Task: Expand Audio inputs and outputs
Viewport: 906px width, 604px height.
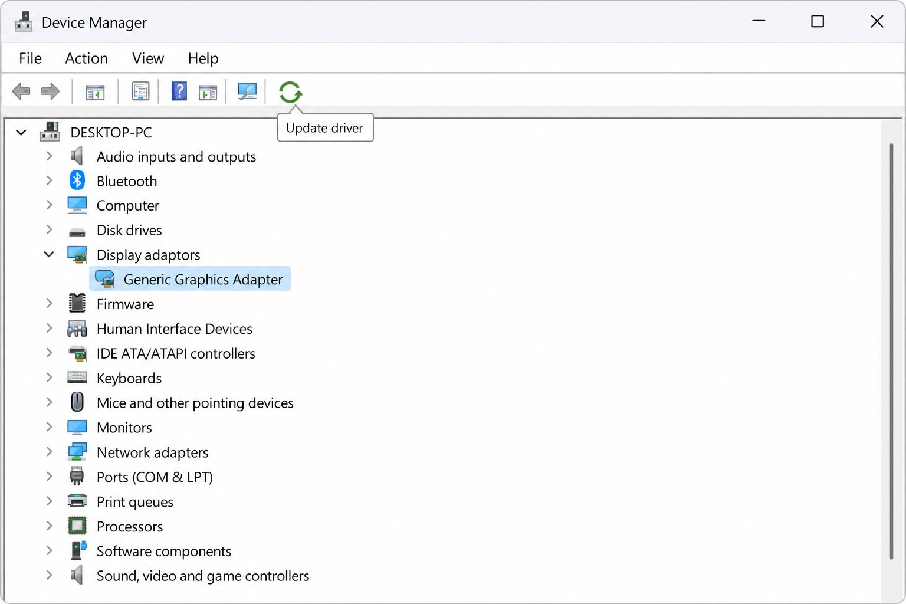Action: [50, 156]
